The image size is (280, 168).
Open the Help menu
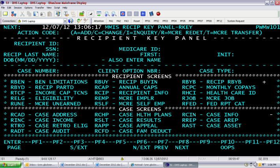point(65,7)
